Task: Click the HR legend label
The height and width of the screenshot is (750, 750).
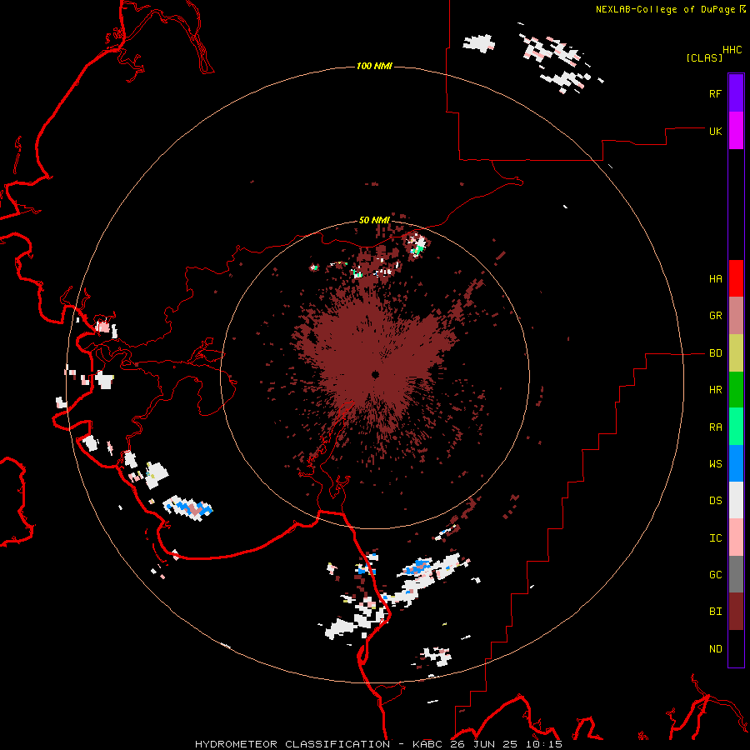Action: 716,390
